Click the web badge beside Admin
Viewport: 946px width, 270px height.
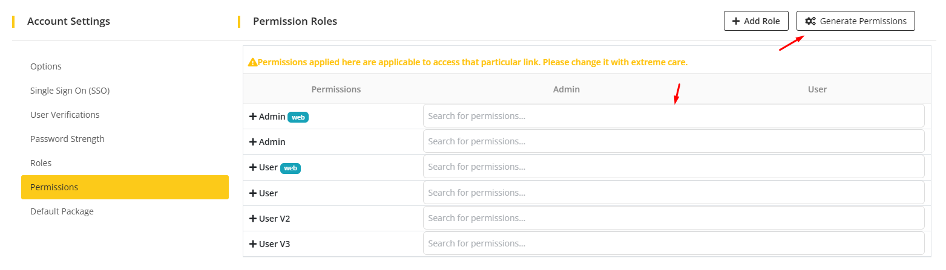tap(298, 117)
